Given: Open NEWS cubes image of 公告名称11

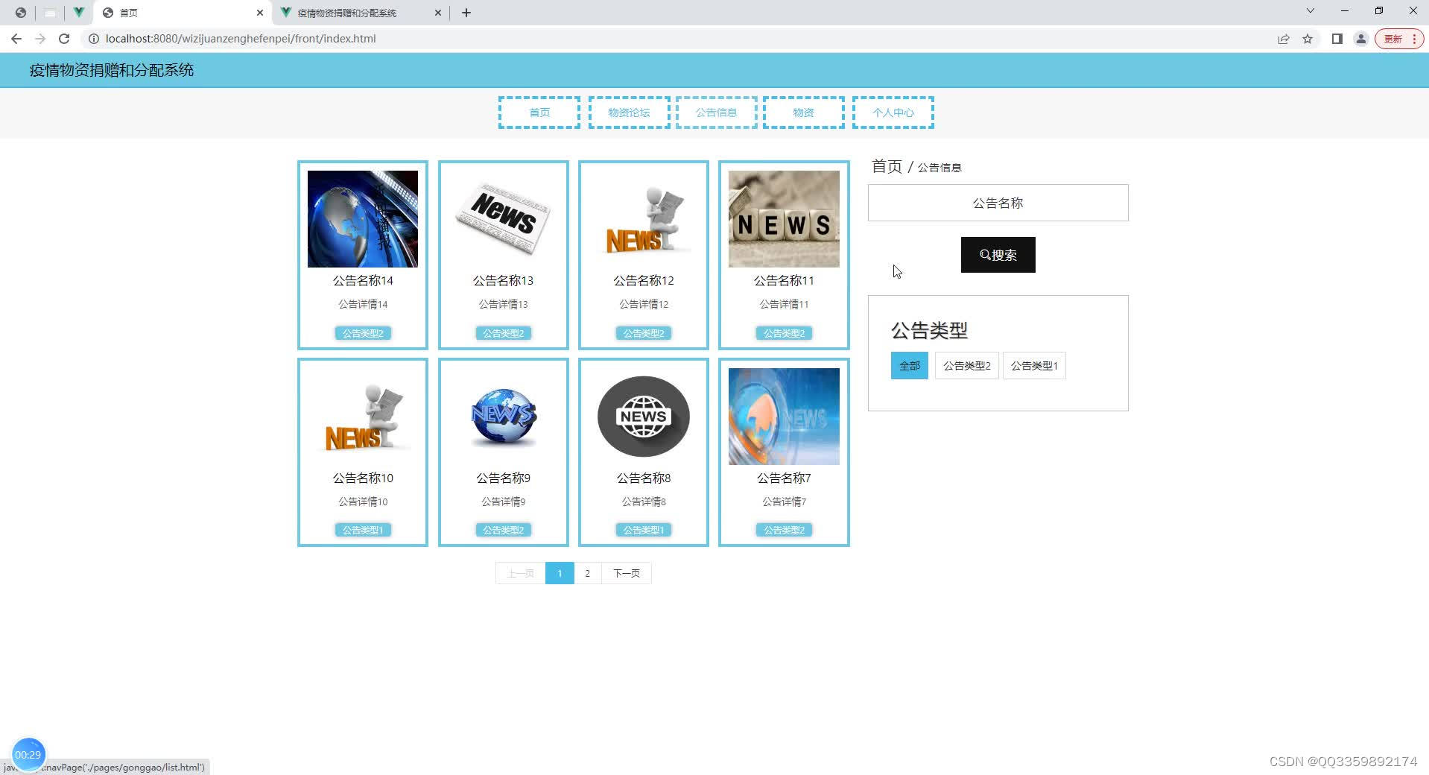Looking at the screenshot, I should click(x=784, y=219).
